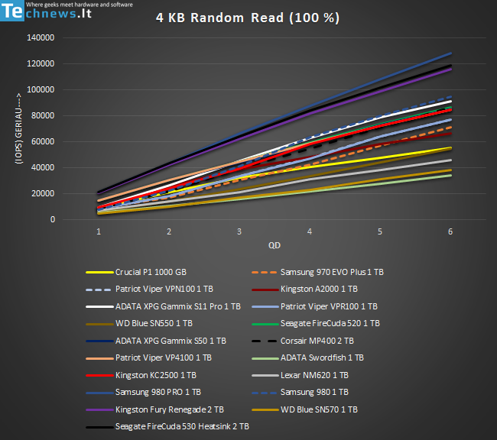Click the yellow Crucial P1 legend line swatch
This screenshot has height=440, width=497.
(x=99, y=273)
